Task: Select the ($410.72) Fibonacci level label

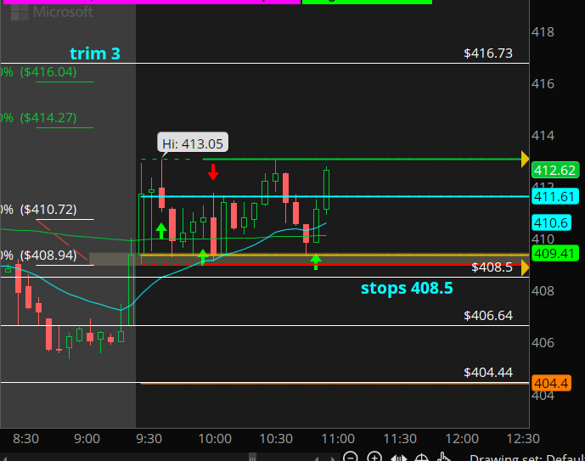Action: [48, 210]
